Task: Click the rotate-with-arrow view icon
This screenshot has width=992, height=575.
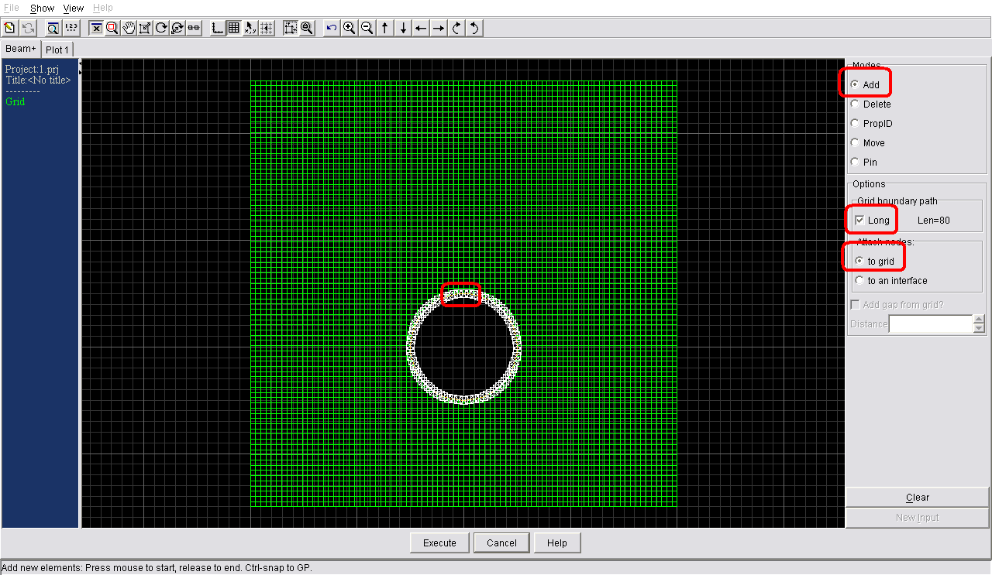Action: (177, 28)
